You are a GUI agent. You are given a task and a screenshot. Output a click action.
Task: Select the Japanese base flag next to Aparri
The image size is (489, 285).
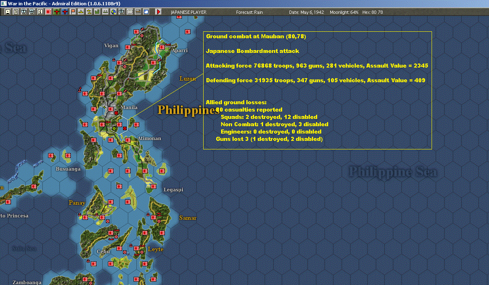[162, 47]
